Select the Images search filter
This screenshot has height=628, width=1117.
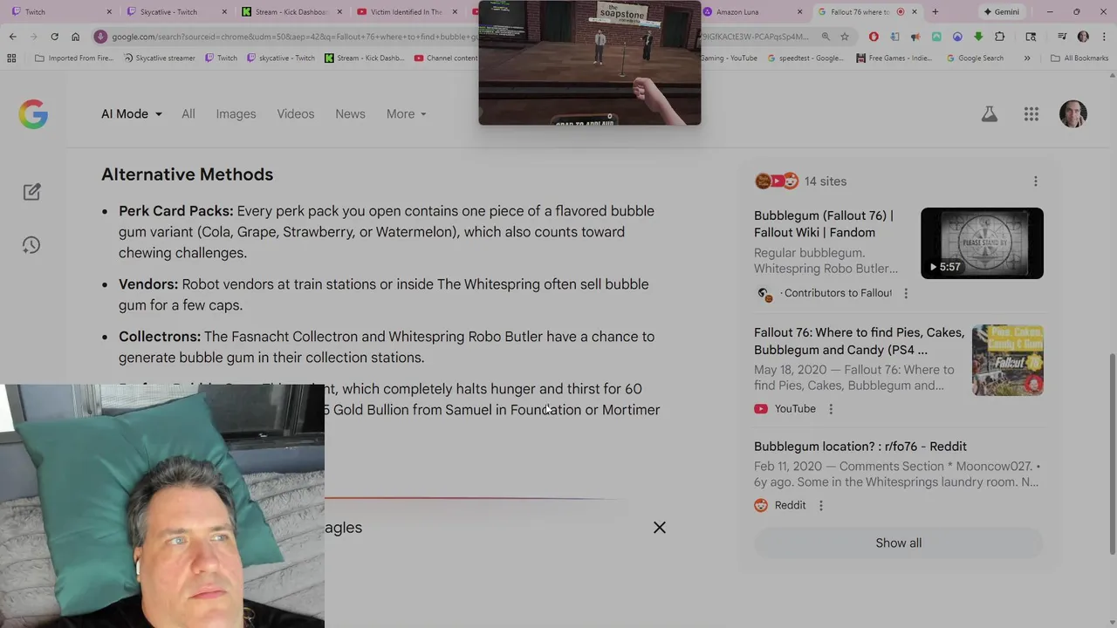pos(236,114)
